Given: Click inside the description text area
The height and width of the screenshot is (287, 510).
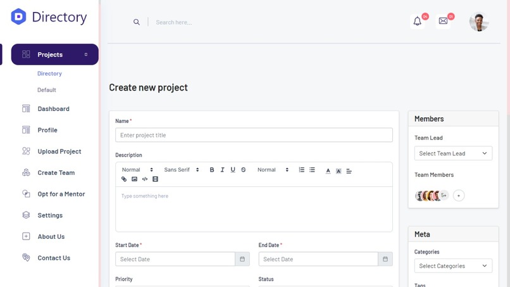Looking at the screenshot, I should (x=254, y=209).
